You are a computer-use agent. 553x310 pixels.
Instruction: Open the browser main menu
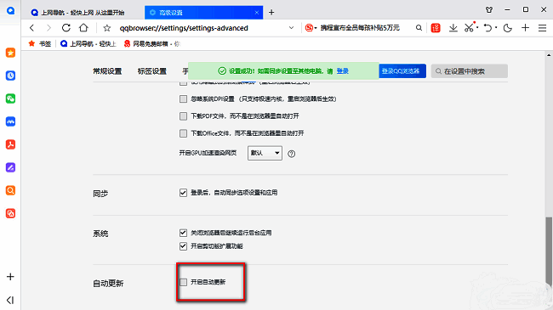coord(543,28)
